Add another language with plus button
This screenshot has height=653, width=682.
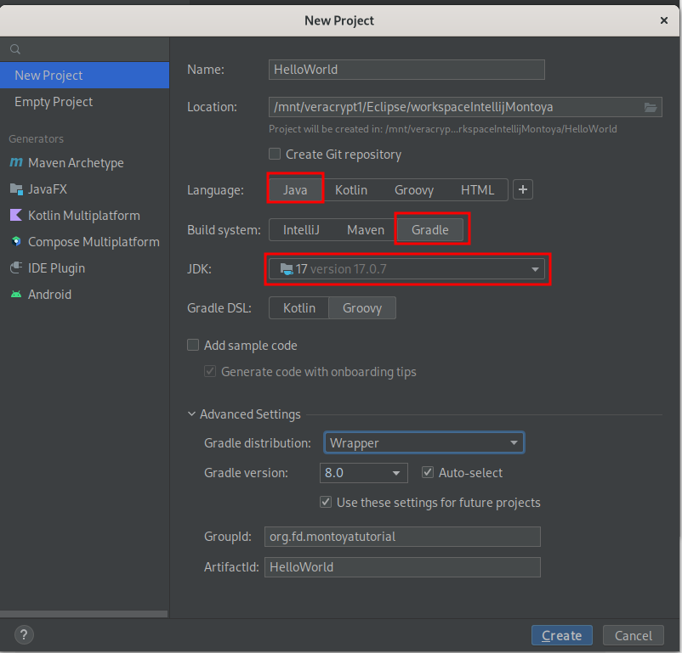coord(523,189)
